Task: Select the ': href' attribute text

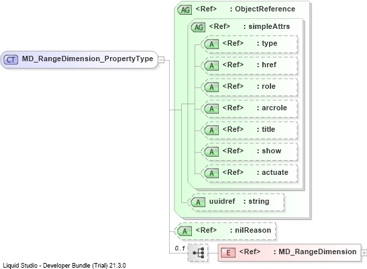Action: pos(266,65)
